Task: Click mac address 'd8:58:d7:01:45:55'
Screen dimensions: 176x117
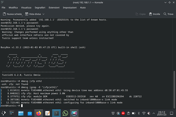Action: [x=116, y=90]
